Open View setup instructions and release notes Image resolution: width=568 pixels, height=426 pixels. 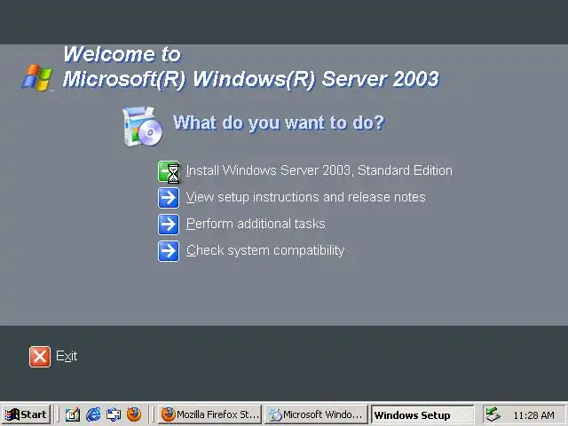tap(305, 197)
